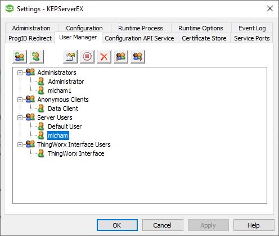Select the Data Client user
279x236 pixels.
[x=63, y=108]
